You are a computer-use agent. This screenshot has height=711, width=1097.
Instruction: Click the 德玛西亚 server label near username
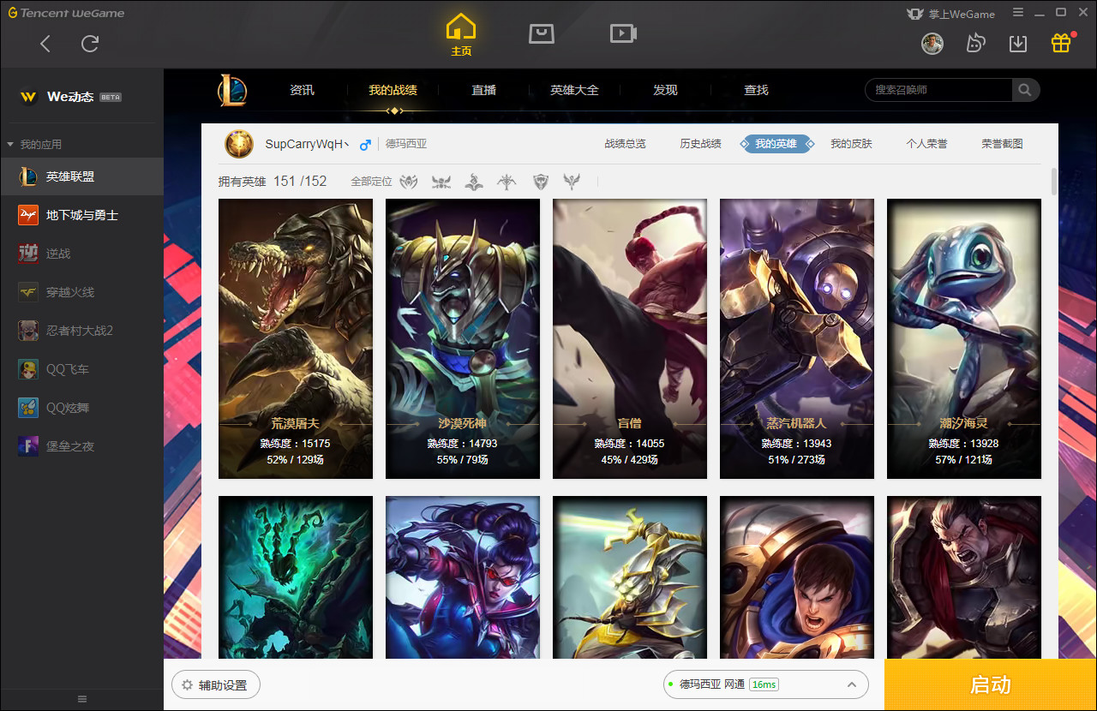(406, 144)
